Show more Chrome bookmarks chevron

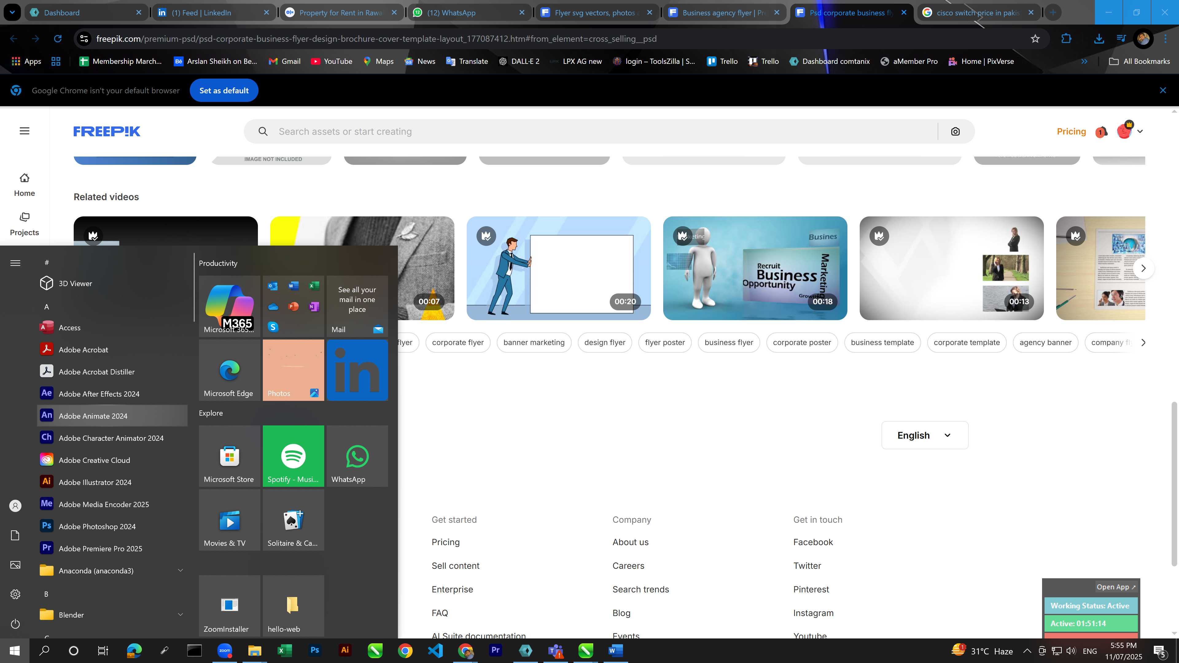(x=1084, y=61)
